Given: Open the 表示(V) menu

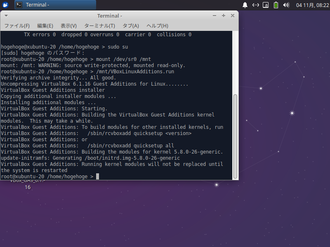Looking at the screenshot, I should 68,26.
